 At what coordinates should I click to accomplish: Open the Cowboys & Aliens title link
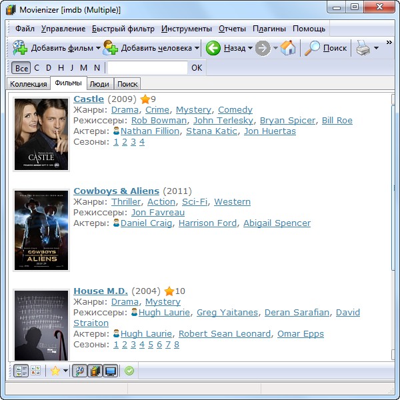(116, 191)
